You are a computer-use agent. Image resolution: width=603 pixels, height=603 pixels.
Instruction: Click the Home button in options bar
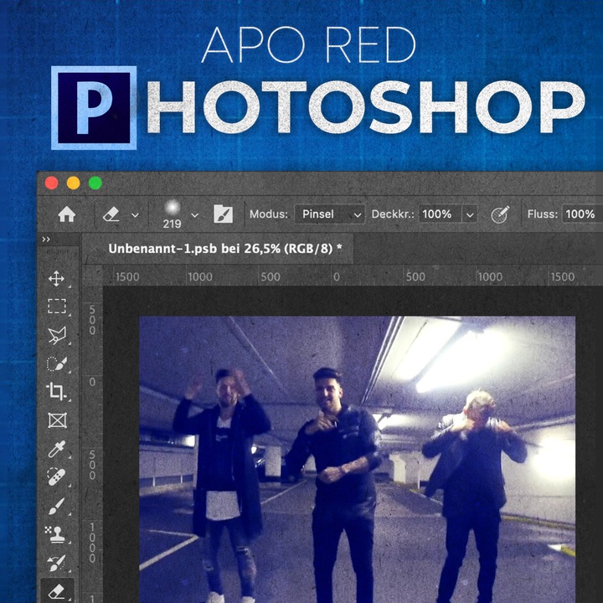pos(67,214)
